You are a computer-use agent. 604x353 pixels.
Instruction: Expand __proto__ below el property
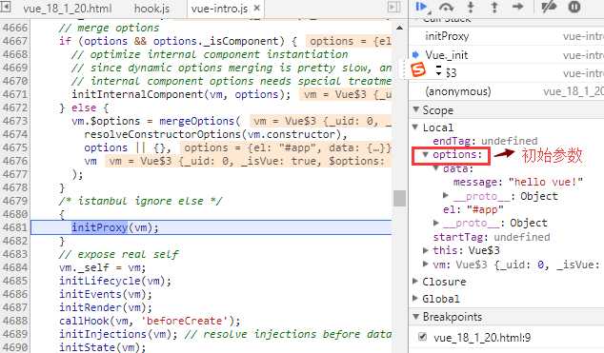point(436,223)
